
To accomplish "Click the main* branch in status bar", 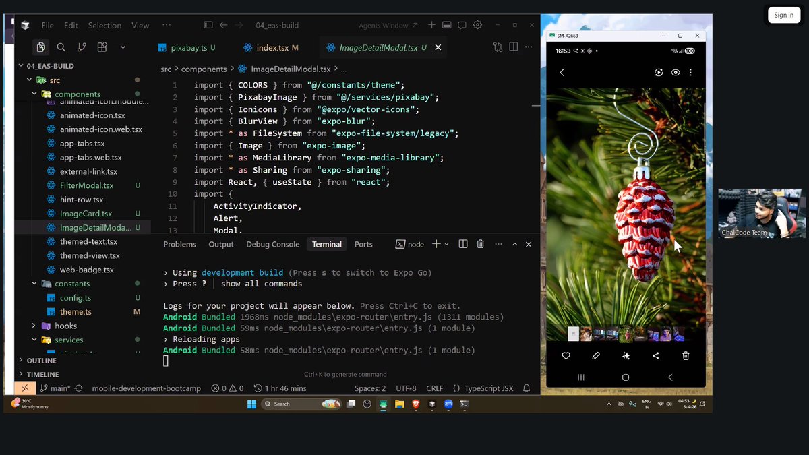I will (x=55, y=388).
